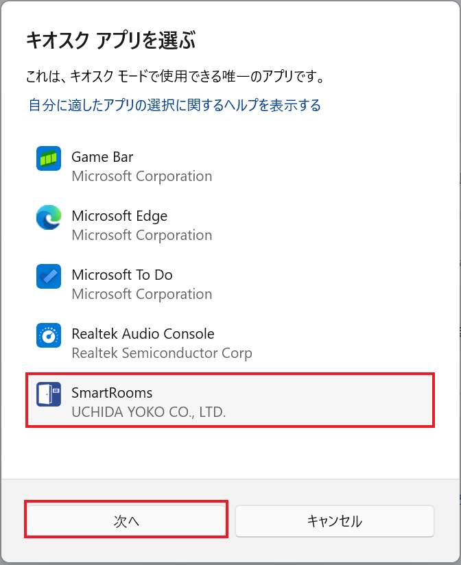The width and height of the screenshot is (461, 565).
Task: Click UCHIDA YOKO CO., LTD. publisher text
Action: (148, 412)
